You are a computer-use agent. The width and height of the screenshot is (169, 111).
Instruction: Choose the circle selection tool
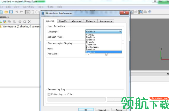pos(37,12)
